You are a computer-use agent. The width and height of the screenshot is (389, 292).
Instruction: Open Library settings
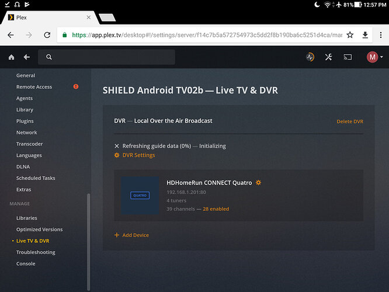[25, 110]
